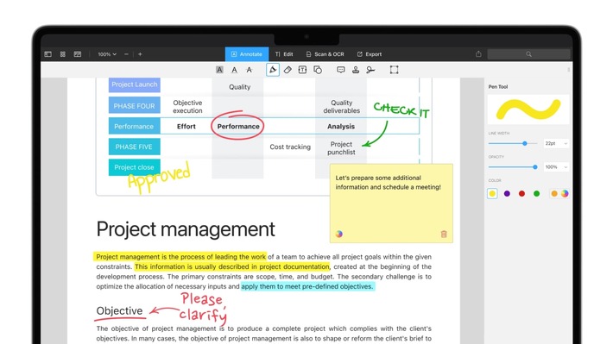Image resolution: width=613 pixels, height=344 pixels.
Task: Select the Pen tool in the toolbar
Action: click(273, 70)
